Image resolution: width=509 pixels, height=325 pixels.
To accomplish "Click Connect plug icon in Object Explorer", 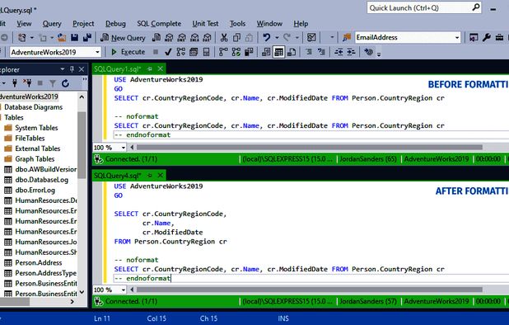I will tap(15, 83).
